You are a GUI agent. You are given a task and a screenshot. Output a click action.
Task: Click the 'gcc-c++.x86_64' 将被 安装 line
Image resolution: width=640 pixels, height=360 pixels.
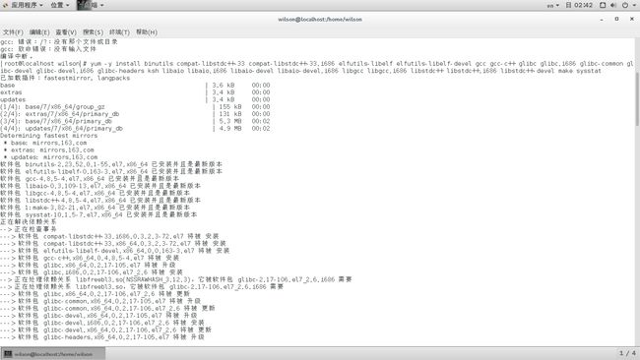pyautogui.click(x=90, y=258)
